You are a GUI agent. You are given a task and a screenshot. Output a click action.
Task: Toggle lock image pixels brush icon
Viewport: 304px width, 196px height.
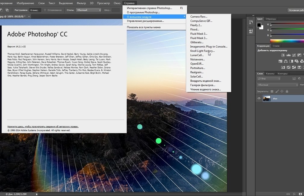point(277,91)
